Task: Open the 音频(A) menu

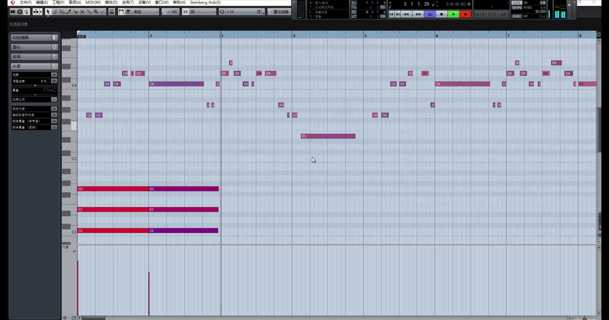Action: click(75, 3)
